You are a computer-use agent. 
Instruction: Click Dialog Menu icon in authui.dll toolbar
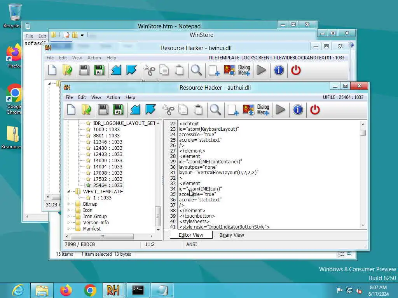coord(263,110)
